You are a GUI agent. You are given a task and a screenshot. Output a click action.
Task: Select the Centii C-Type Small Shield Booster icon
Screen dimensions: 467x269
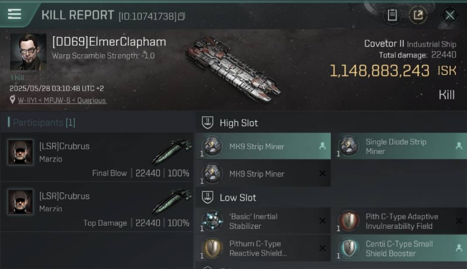[x=348, y=248]
